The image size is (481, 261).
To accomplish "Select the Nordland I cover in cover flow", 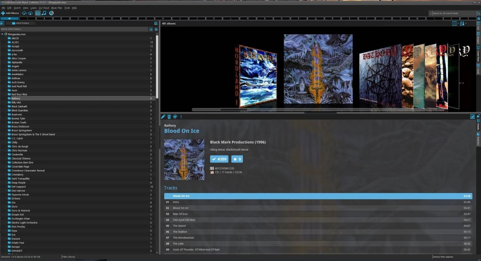I will [258, 76].
